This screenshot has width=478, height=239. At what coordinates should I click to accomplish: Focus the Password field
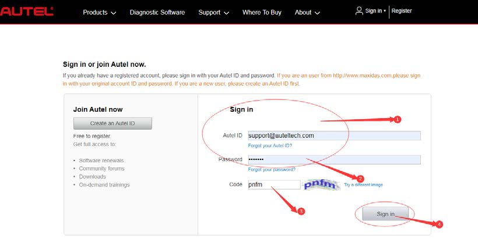click(x=334, y=160)
